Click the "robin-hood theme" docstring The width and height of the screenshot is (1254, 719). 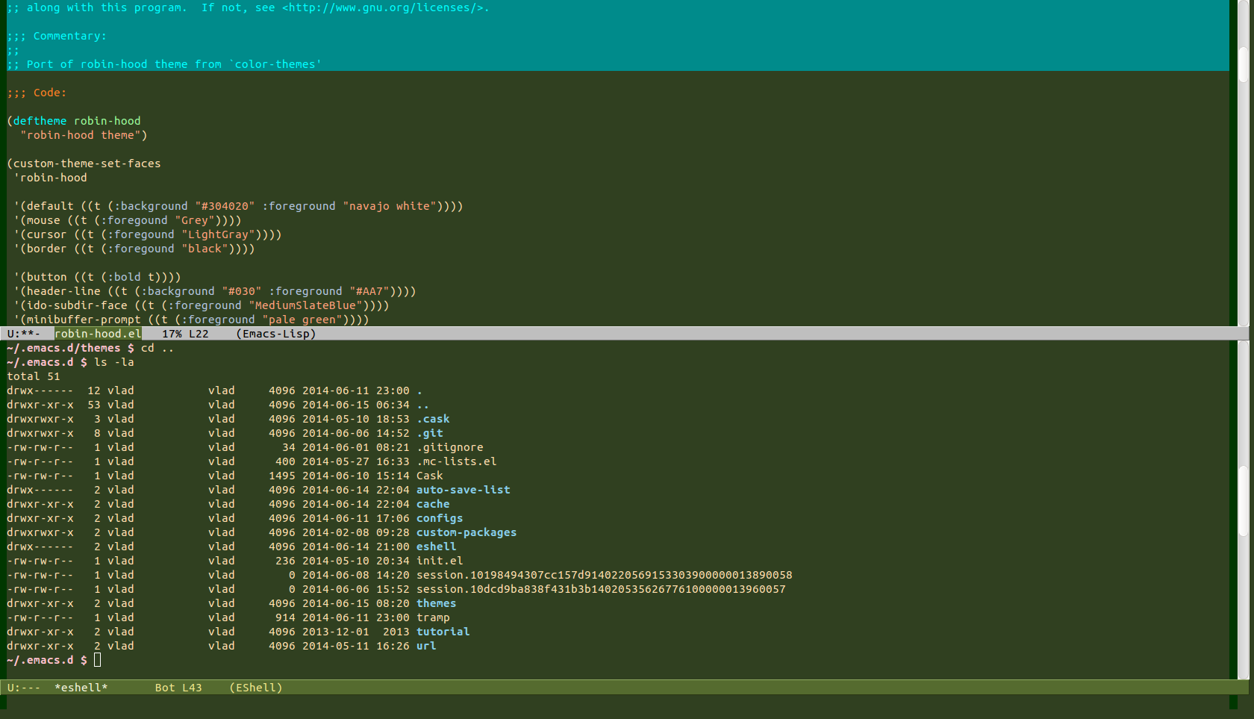[x=81, y=135]
